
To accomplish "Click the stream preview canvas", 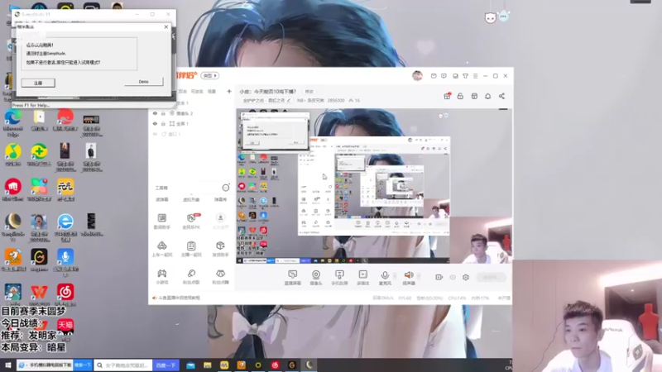I will click(374, 186).
